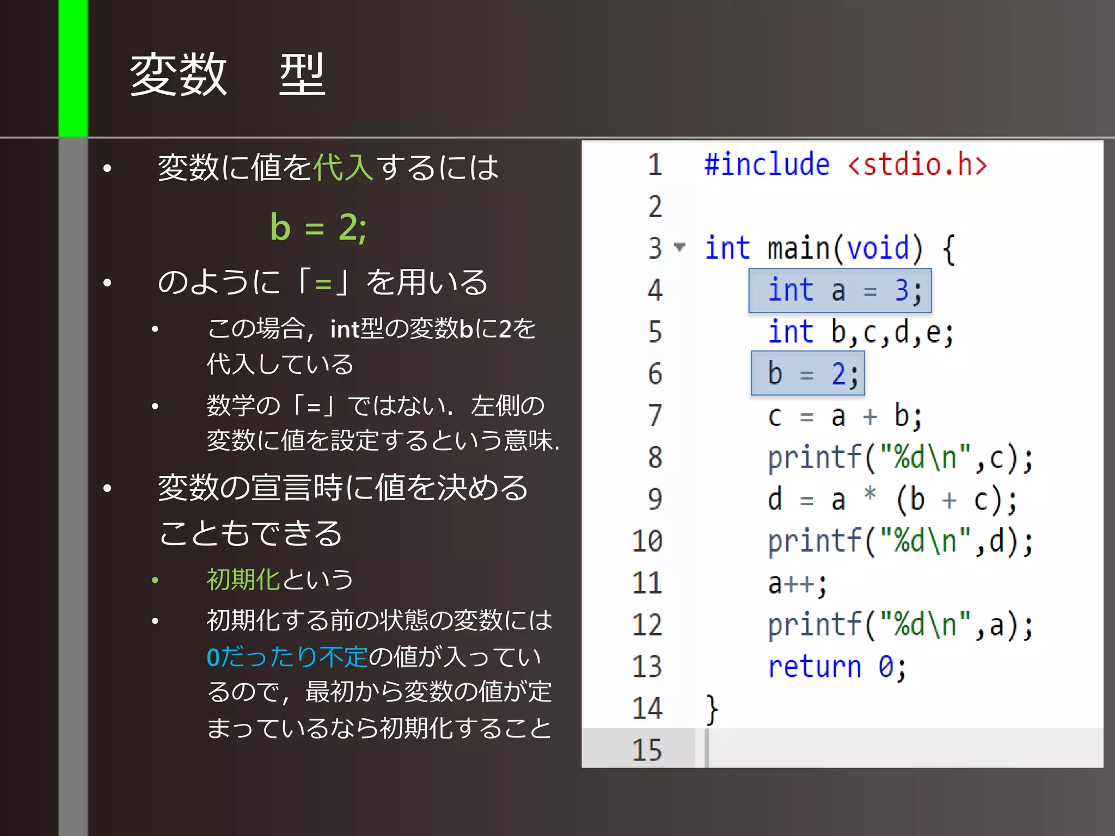
Task: Click the sub-bullet starting '初期化する前の状態'
Action: [x=379, y=674]
